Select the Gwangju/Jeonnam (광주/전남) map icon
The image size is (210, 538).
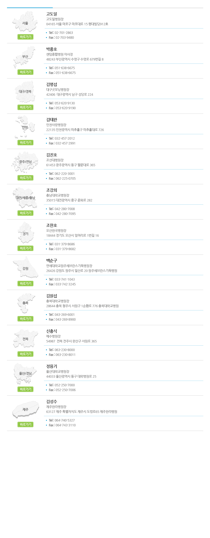[25, 162]
